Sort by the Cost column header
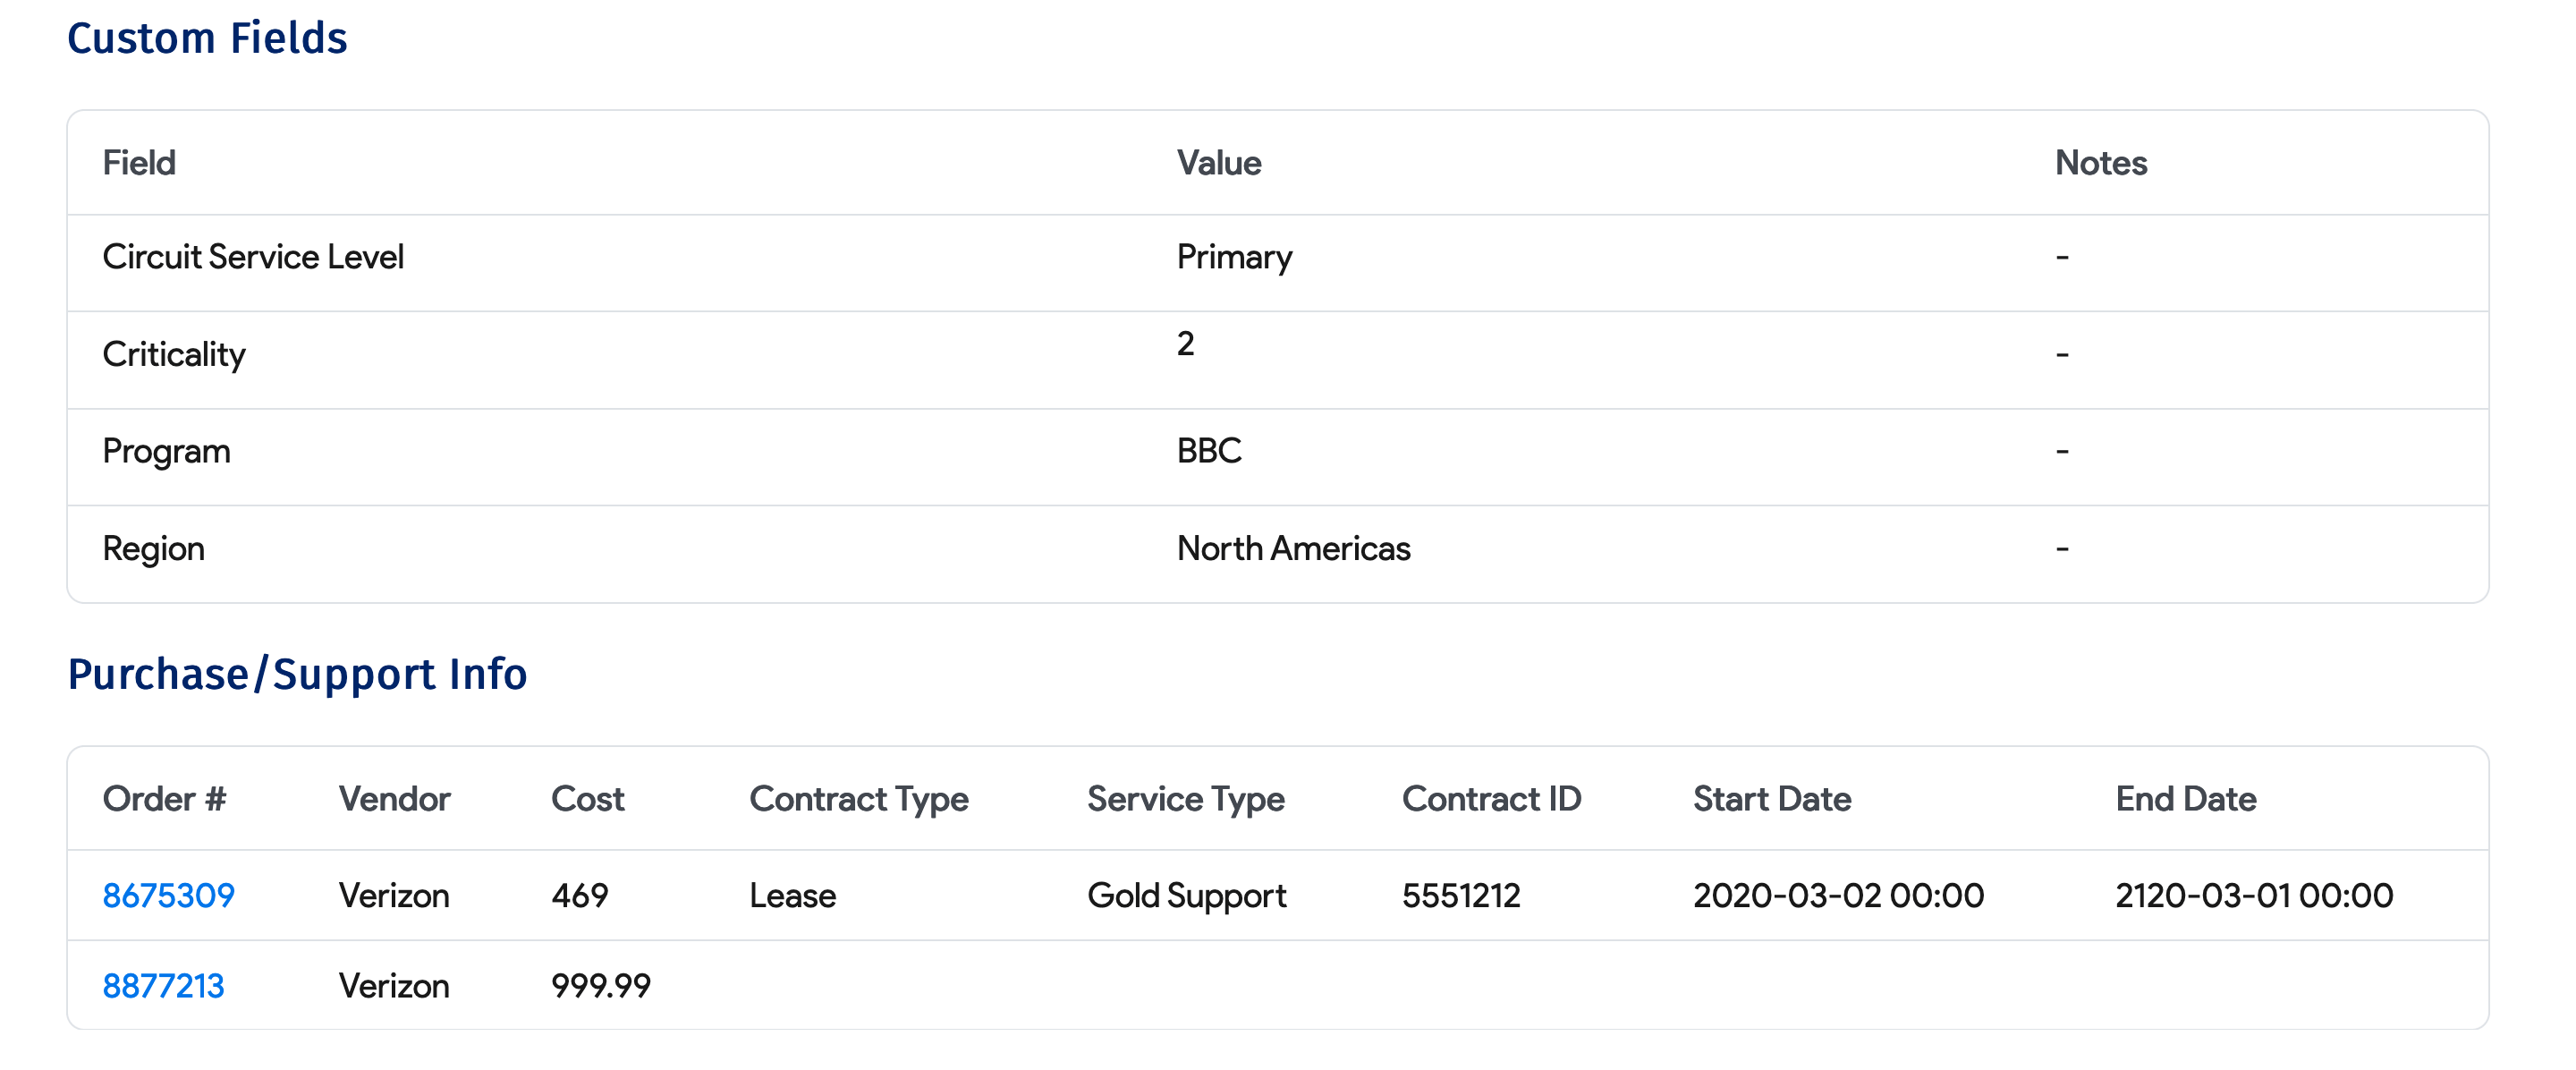 (588, 798)
